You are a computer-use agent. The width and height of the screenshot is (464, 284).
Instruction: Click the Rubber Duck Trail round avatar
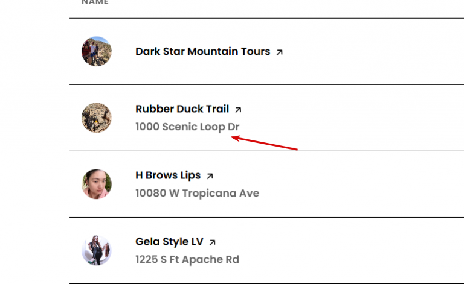pos(97,118)
